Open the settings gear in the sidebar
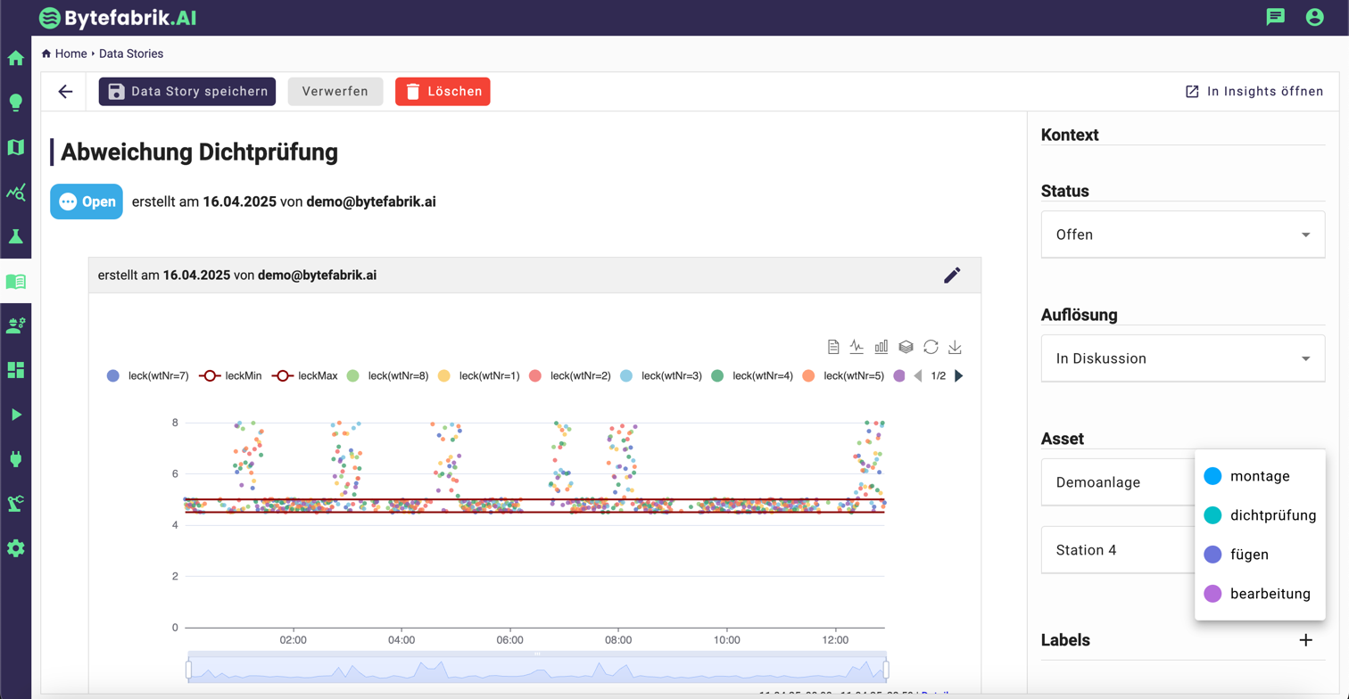 pos(15,548)
